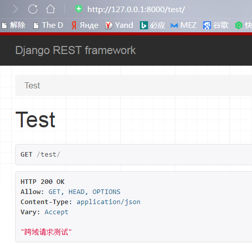Open the Yand bookmark
The image size is (252, 244).
pyautogui.click(x=119, y=25)
